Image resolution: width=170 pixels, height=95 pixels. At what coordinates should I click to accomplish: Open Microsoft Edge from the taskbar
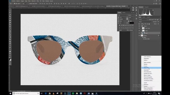[46, 93]
